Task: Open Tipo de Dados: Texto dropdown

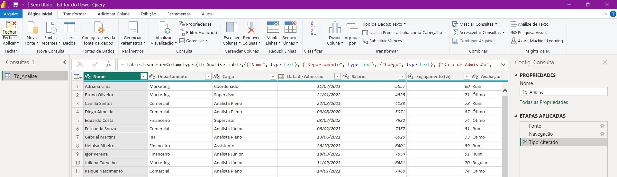Action: coord(384,24)
